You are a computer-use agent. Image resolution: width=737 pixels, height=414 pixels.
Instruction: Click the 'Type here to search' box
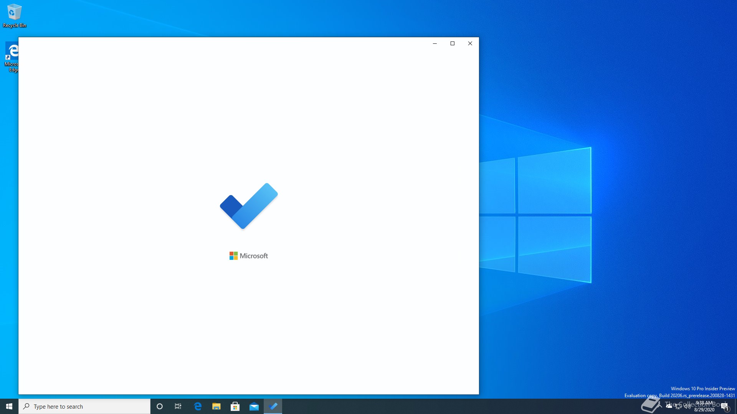84,406
